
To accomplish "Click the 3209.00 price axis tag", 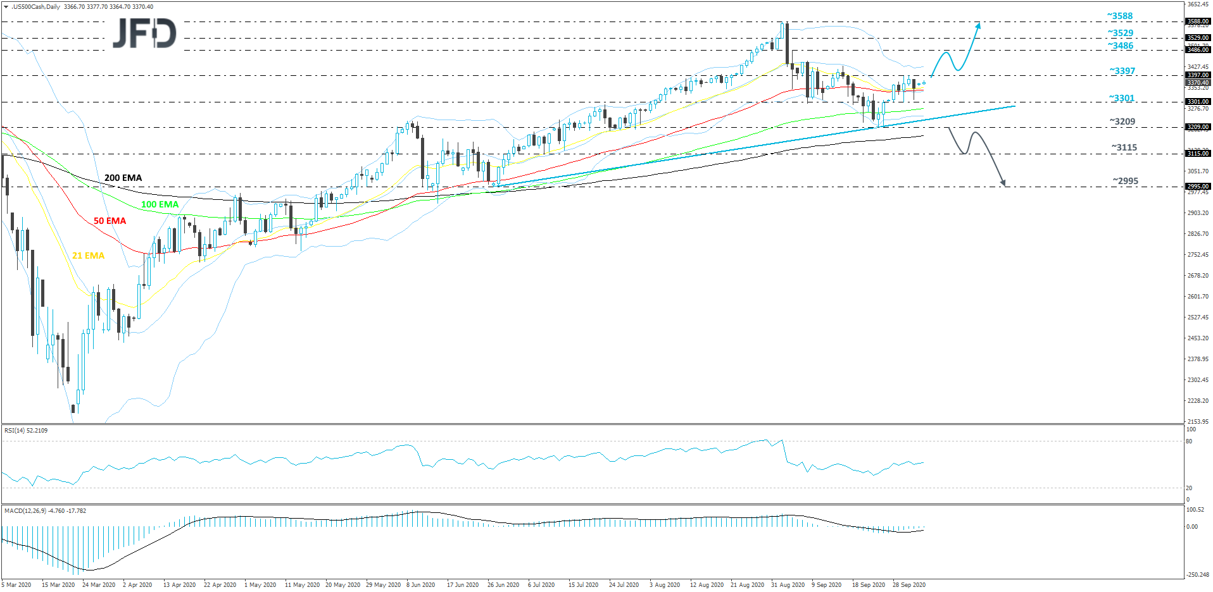I will pyautogui.click(x=1198, y=127).
